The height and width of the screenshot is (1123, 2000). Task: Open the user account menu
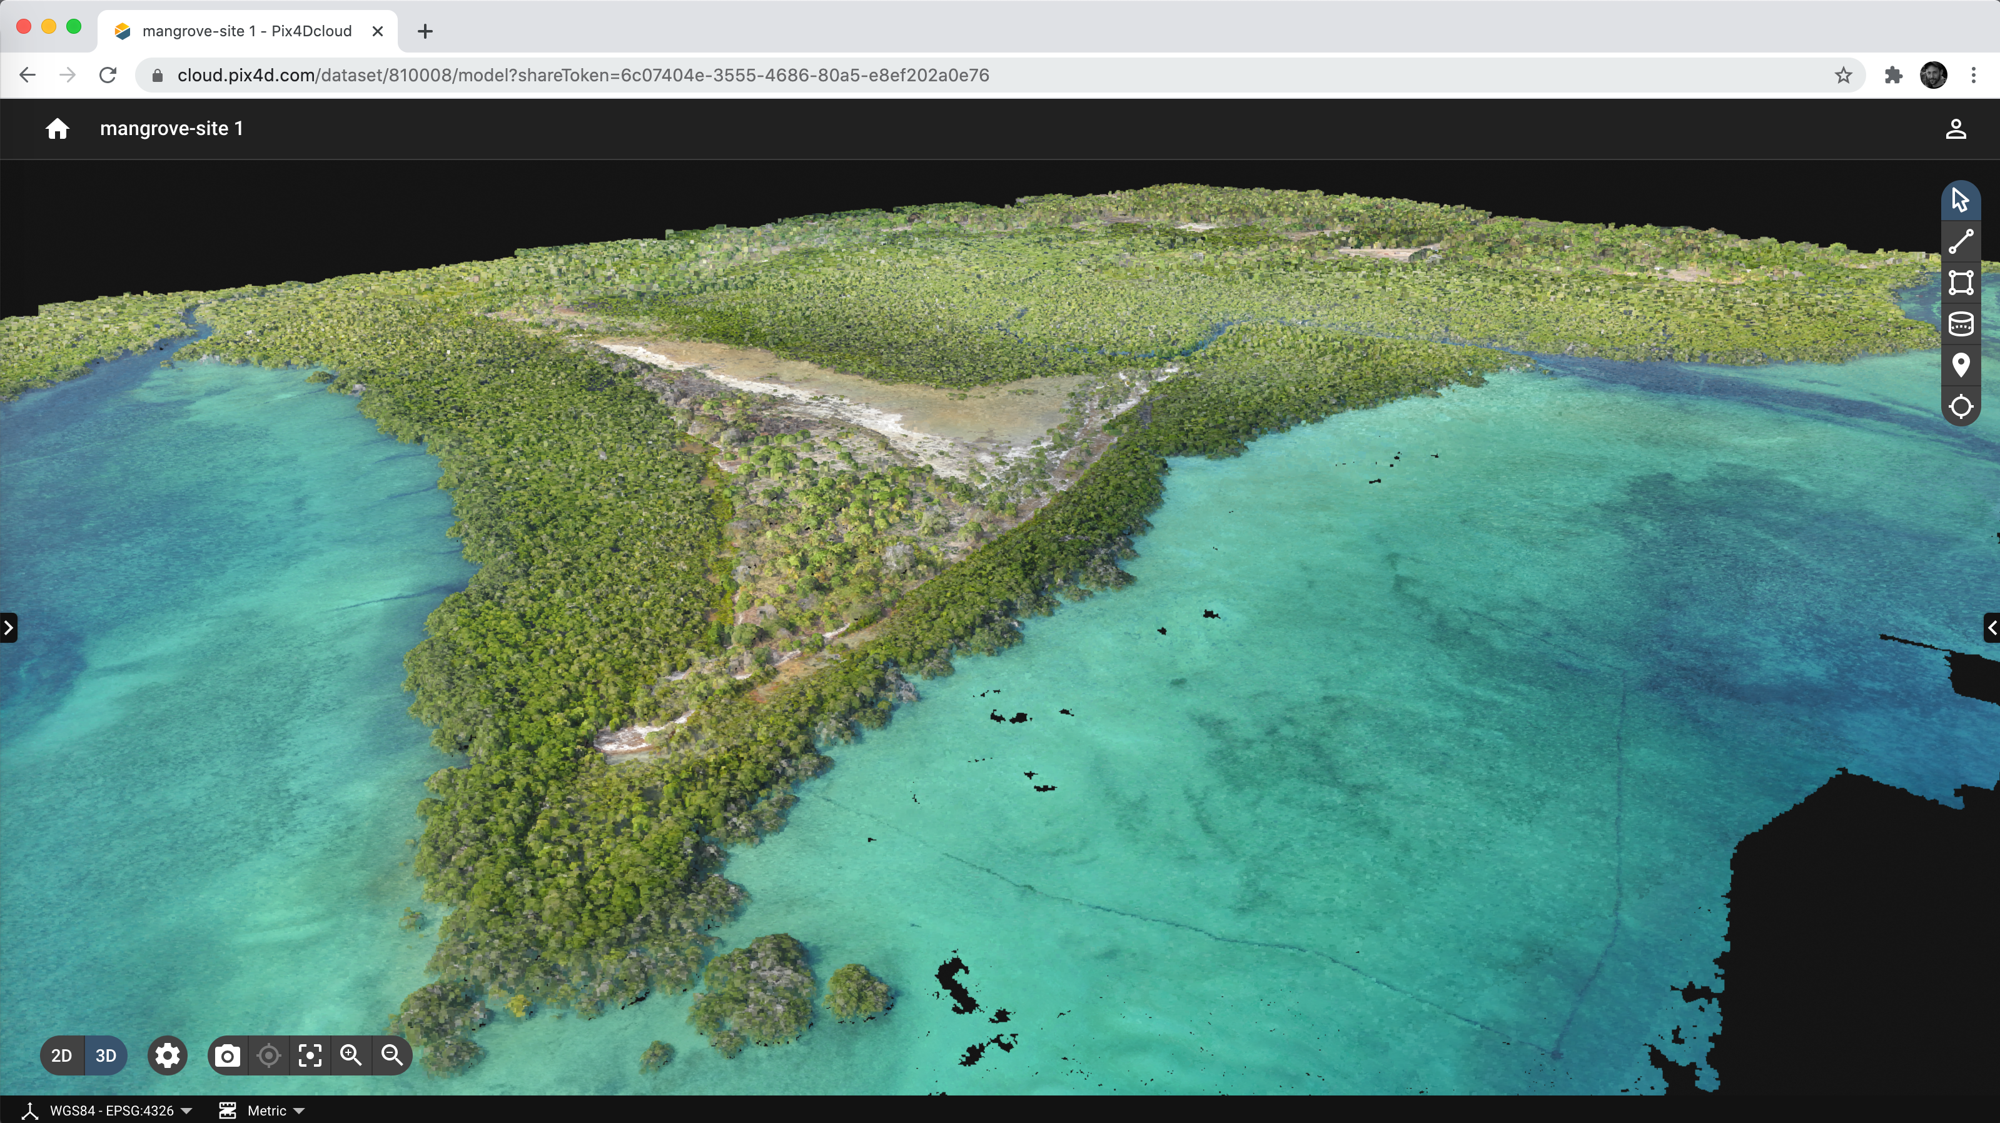pos(1956,129)
